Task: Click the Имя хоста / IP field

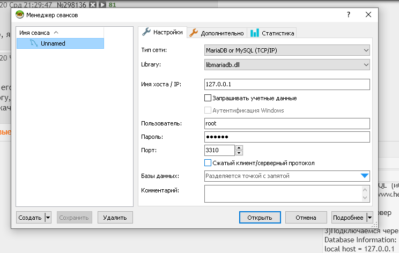Action: coord(287,84)
